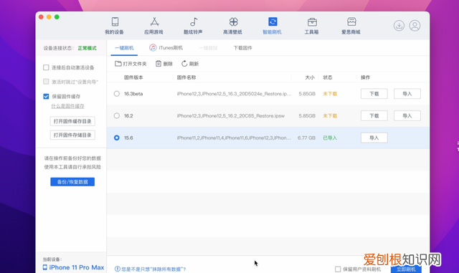Screen dimensions: 459x273
Task: Open the 我的设备 (My Device) section
Action: (115, 26)
